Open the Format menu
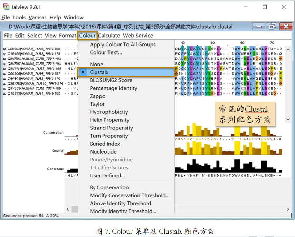This screenshot has height=237, width=295. coord(68,36)
